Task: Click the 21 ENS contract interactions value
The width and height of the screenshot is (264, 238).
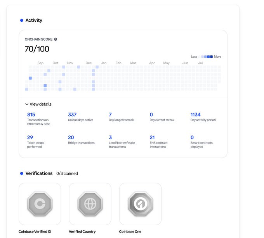Action: point(152,137)
